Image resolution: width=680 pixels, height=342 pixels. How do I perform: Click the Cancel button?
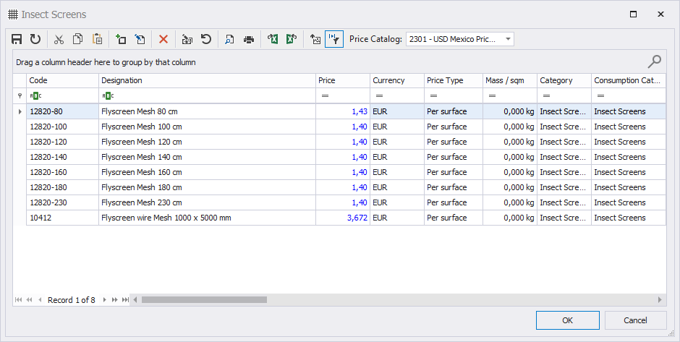[635, 320]
